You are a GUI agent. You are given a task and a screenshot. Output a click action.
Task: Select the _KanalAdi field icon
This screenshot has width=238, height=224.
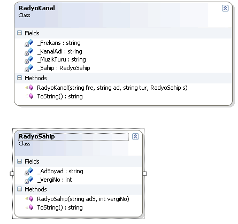point(29,51)
